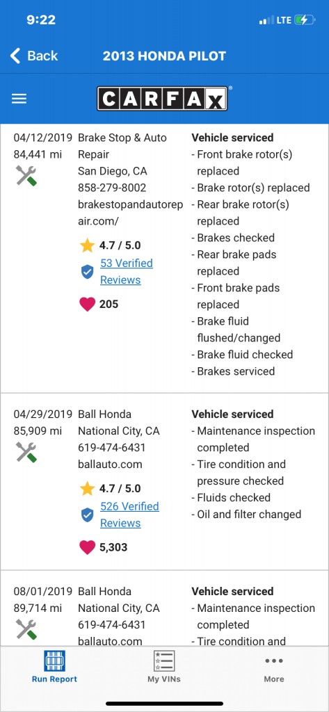Tap the Back chevron arrow
The height and width of the screenshot is (712, 329).
pos(15,56)
